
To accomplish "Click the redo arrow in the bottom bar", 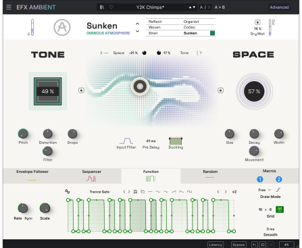I will (x=270, y=245).
